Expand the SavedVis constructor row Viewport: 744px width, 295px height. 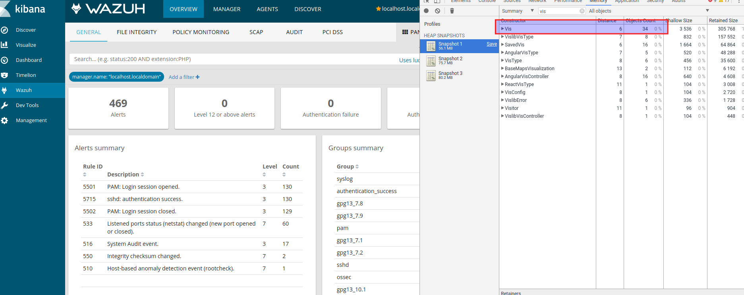click(x=502, y=44)
